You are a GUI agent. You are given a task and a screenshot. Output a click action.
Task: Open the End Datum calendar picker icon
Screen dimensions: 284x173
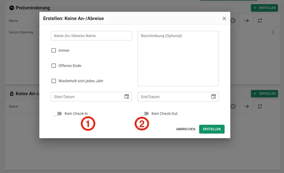(x=214, y=97)
